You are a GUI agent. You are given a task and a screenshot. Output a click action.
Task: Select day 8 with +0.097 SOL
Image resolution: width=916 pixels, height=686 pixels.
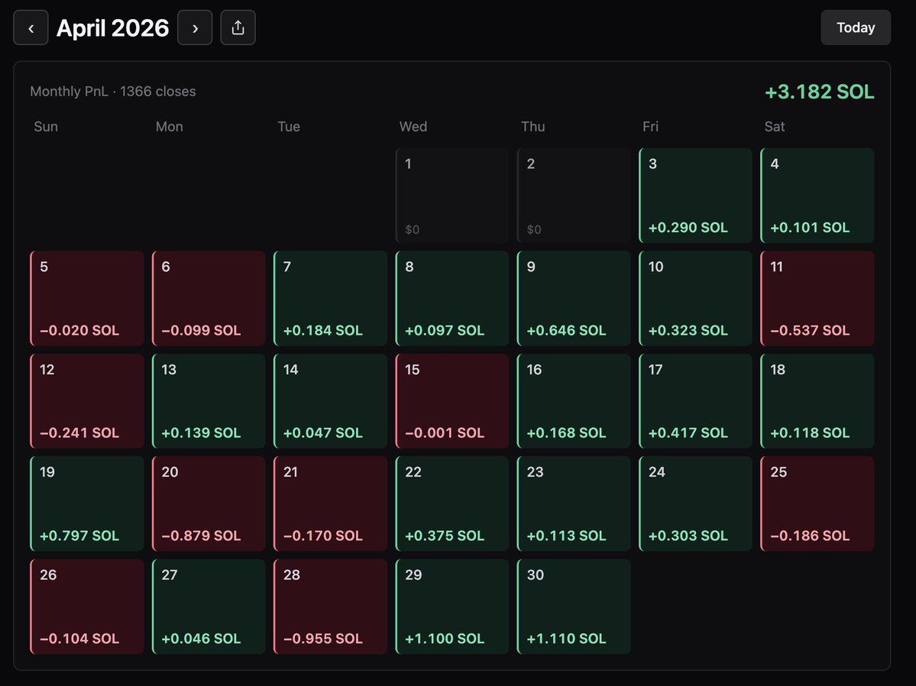[x=452, y=298]
